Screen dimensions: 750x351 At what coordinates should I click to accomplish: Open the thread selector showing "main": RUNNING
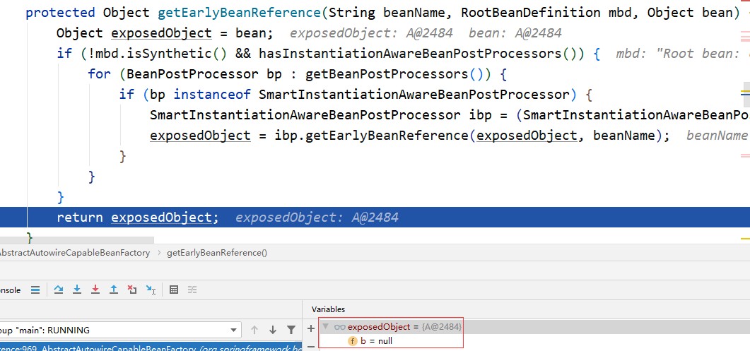(119, 330)
